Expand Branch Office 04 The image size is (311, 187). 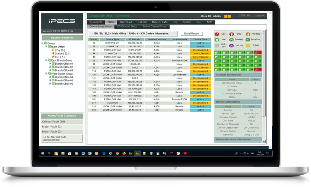point(50,77)
